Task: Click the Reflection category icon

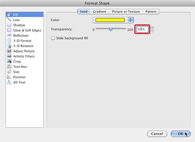Action: (x=9, y=35)
